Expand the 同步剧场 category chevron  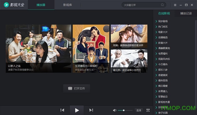(x=156, y=21)
